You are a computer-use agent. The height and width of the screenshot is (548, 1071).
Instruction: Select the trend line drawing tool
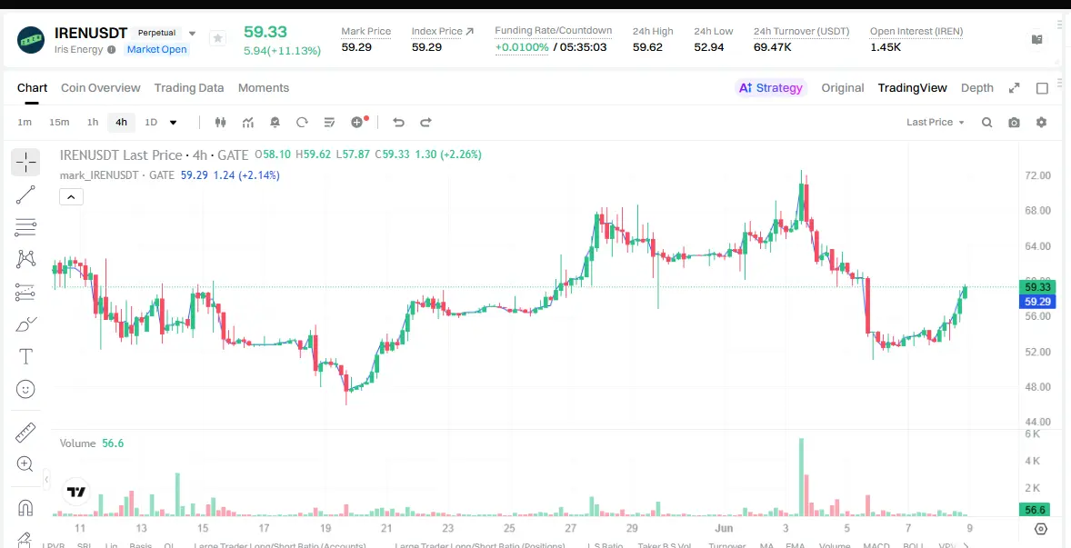25,194
